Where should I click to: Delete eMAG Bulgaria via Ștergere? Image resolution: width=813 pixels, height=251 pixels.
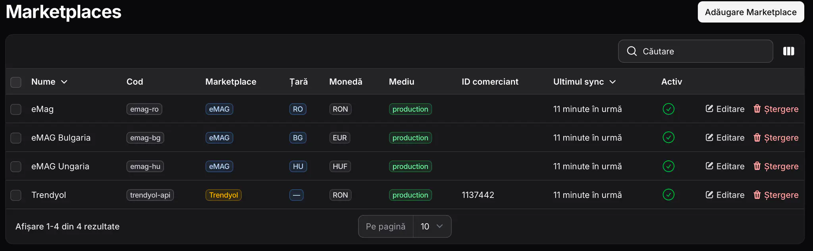coord(776,137)
